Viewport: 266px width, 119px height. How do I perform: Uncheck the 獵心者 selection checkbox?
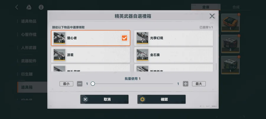tap(124, 38)
